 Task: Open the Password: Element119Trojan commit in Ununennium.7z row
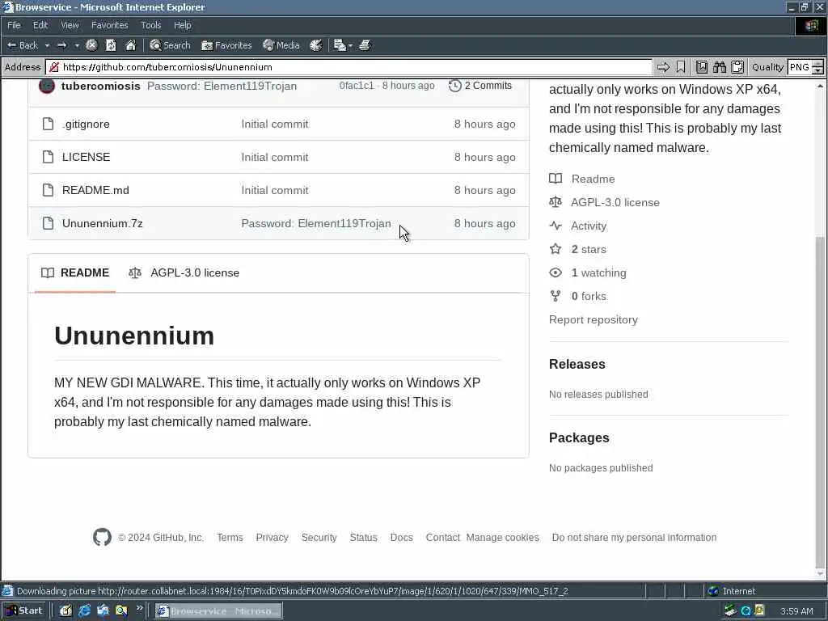tap(316, 223)
